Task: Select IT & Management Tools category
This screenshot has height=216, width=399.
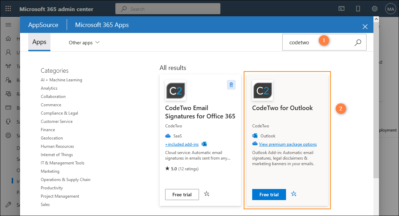Action: tap(62, 163)
